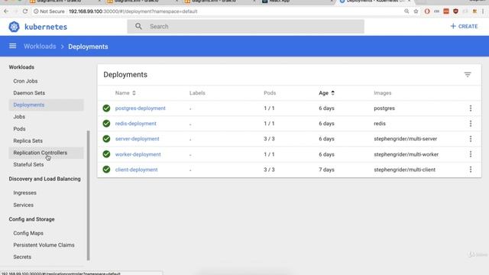Open the worker-deployment link
489x275 pixels.
click(138, 154)
